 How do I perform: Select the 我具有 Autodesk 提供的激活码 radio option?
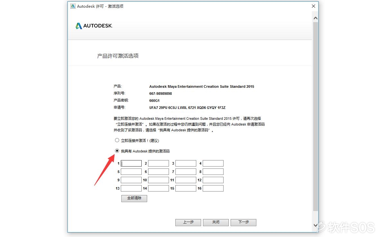[x=117, y=151]
